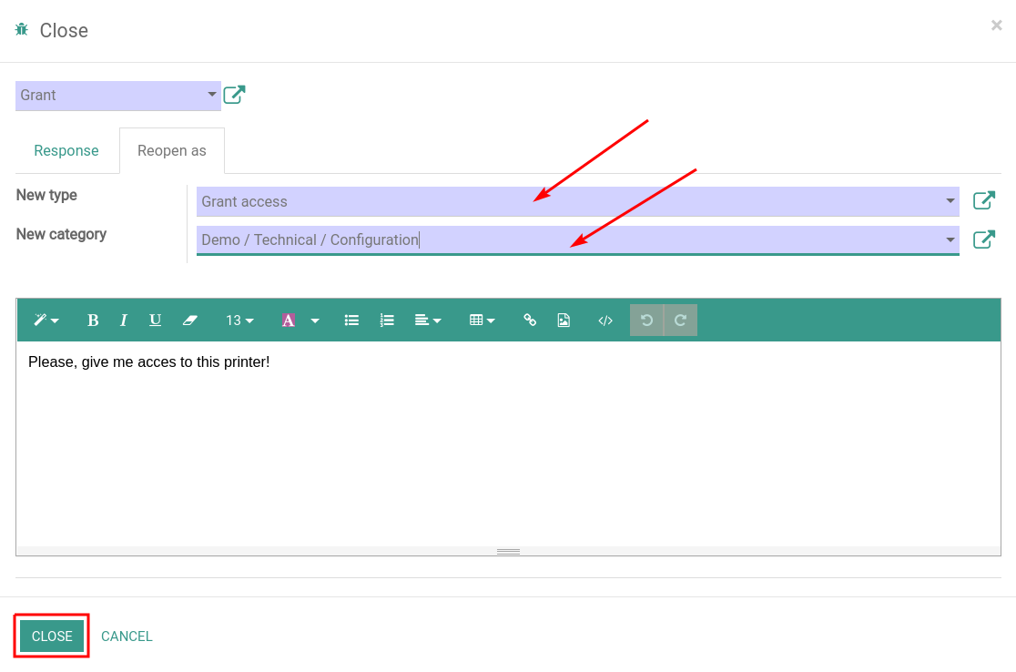Screen dimensions: 1016x672
Task: Toggle bold formatting
Action: click(93, 321)
